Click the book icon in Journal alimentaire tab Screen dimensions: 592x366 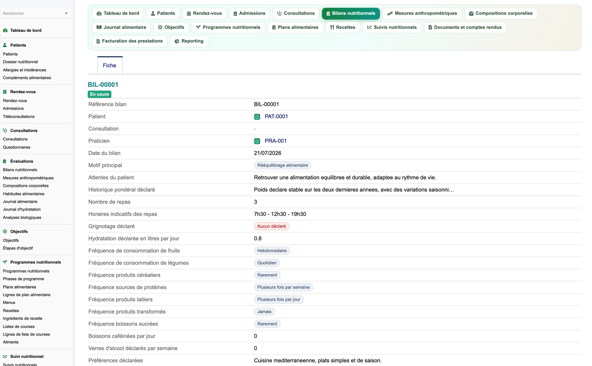pyautogui.click(x=99, y=27)
